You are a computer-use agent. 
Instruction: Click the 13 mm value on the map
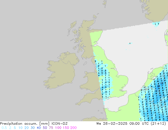pos(162,83)
